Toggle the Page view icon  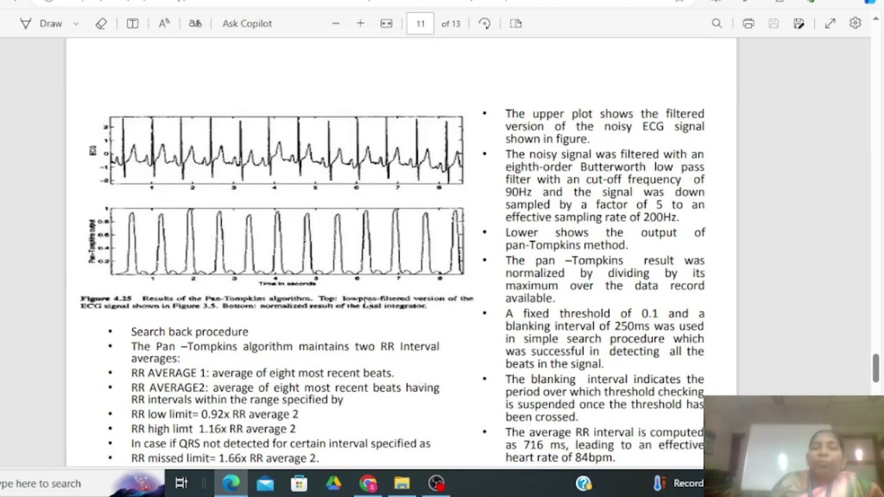pyautogui.click(x=516, y=23)
